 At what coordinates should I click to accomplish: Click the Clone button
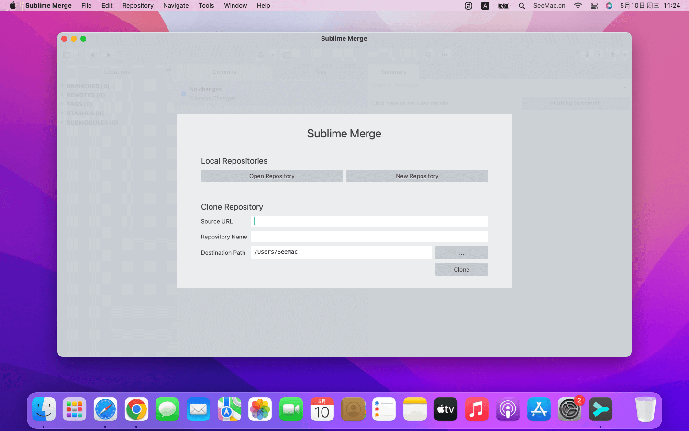(462, 270)
